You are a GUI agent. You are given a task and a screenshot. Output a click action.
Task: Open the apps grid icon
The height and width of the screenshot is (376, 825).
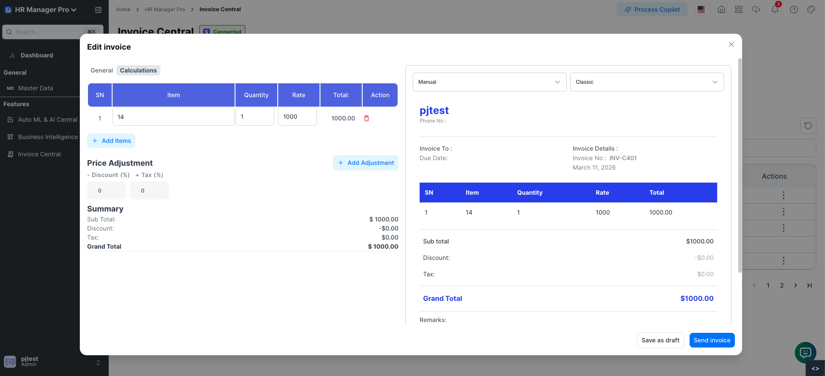click(739, 9)
